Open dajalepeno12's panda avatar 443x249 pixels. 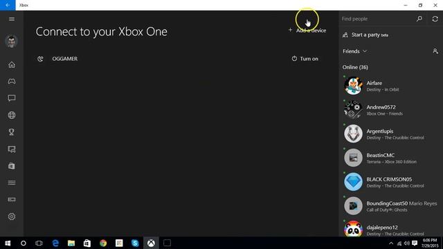(x=353, y=229)
